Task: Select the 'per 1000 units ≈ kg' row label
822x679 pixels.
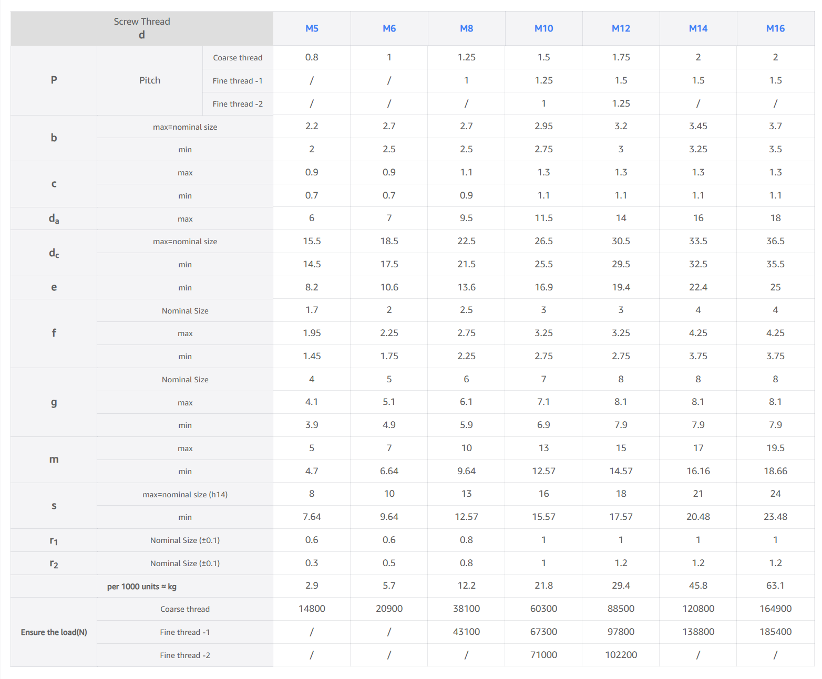Action: point(142,587)
